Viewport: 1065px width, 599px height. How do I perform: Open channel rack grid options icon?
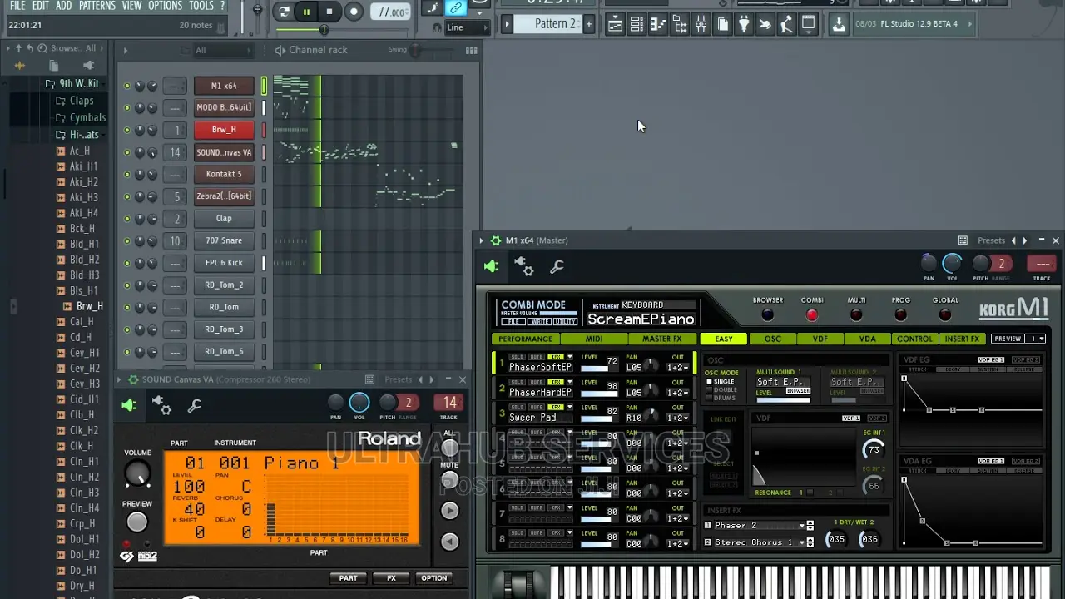click(472, 50)
